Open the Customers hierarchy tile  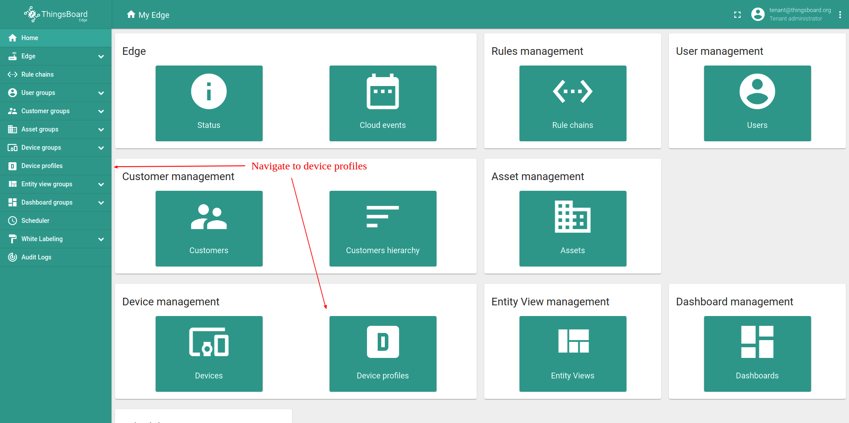383,228
